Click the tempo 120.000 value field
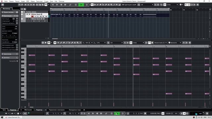 (x=168, y=113)
